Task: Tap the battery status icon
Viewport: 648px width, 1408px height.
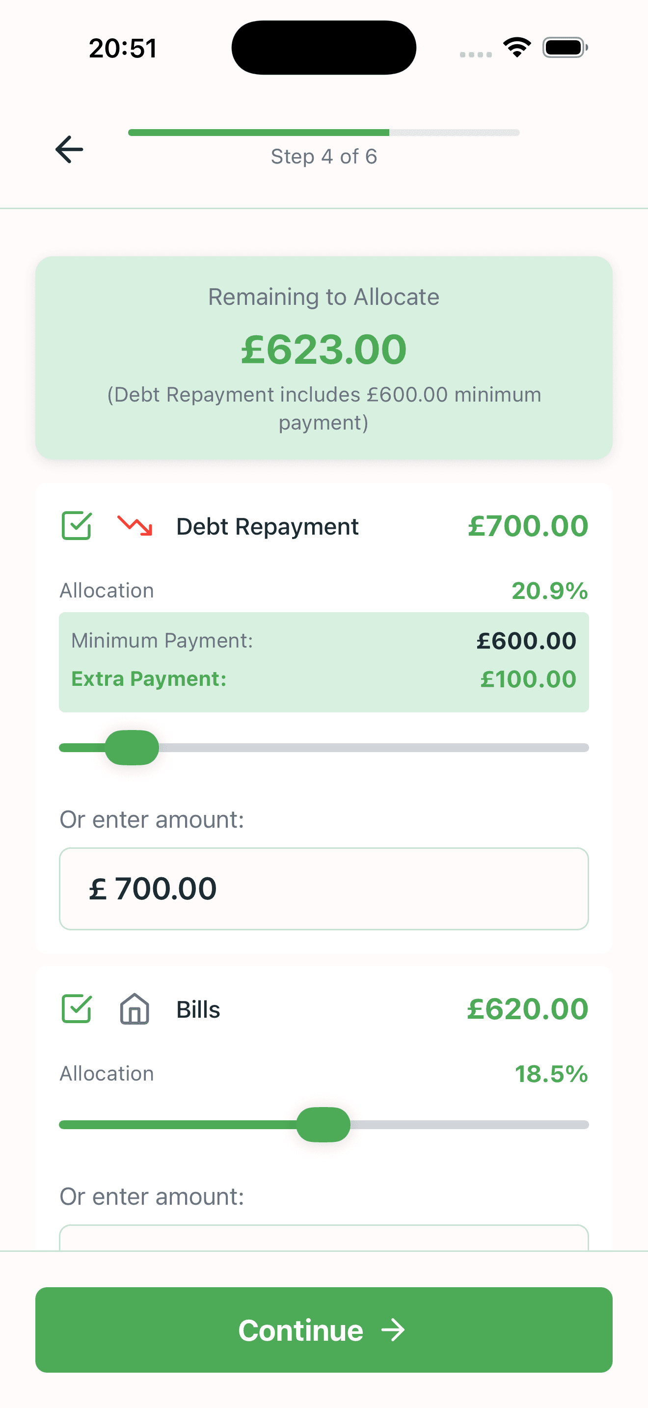Action: click(565, 48)
